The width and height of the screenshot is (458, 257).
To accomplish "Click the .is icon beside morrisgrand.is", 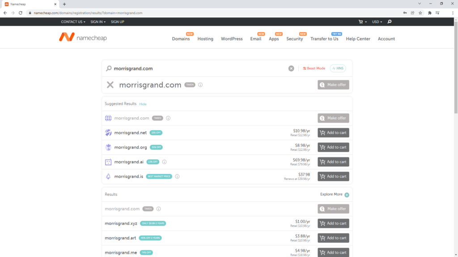I will (x=108, y=176).
